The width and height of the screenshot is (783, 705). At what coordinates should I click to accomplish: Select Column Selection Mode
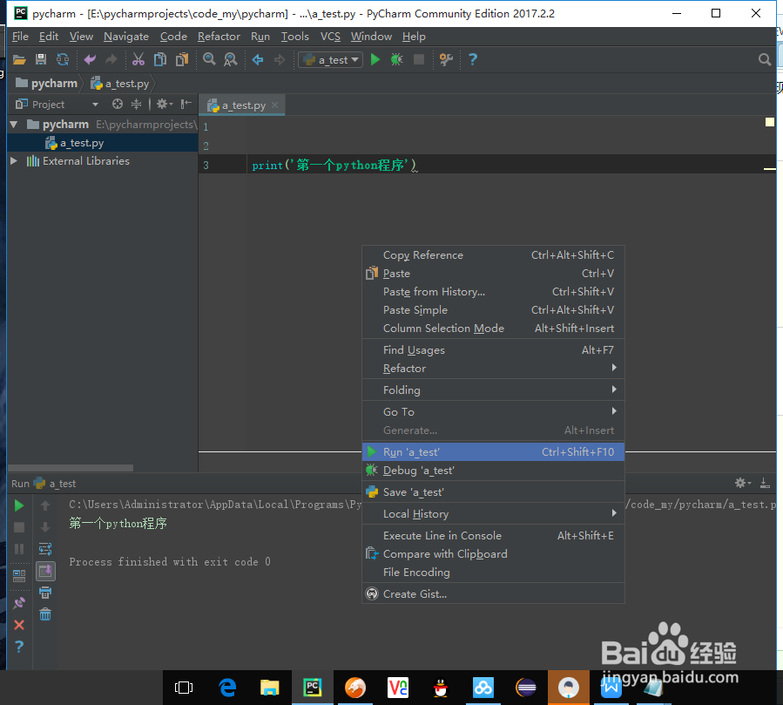click(x=493, y=329)
